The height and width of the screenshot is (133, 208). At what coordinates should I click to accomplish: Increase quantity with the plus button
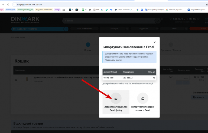[186, 83]
